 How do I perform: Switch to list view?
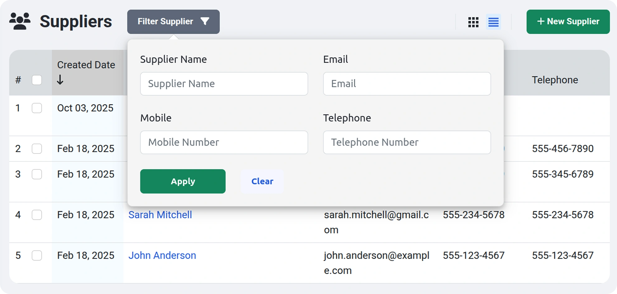click(x=493, y=22)
